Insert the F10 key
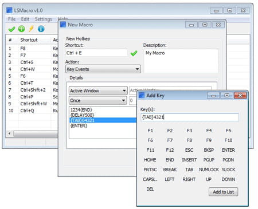This screenshot has height=209, width=258. 228,140
